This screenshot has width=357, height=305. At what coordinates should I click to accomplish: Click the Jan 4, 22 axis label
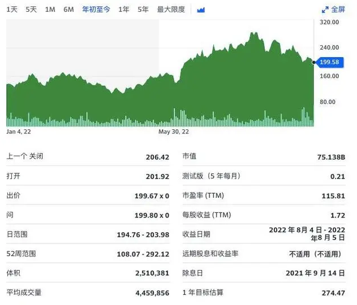(x=18, y=132)
